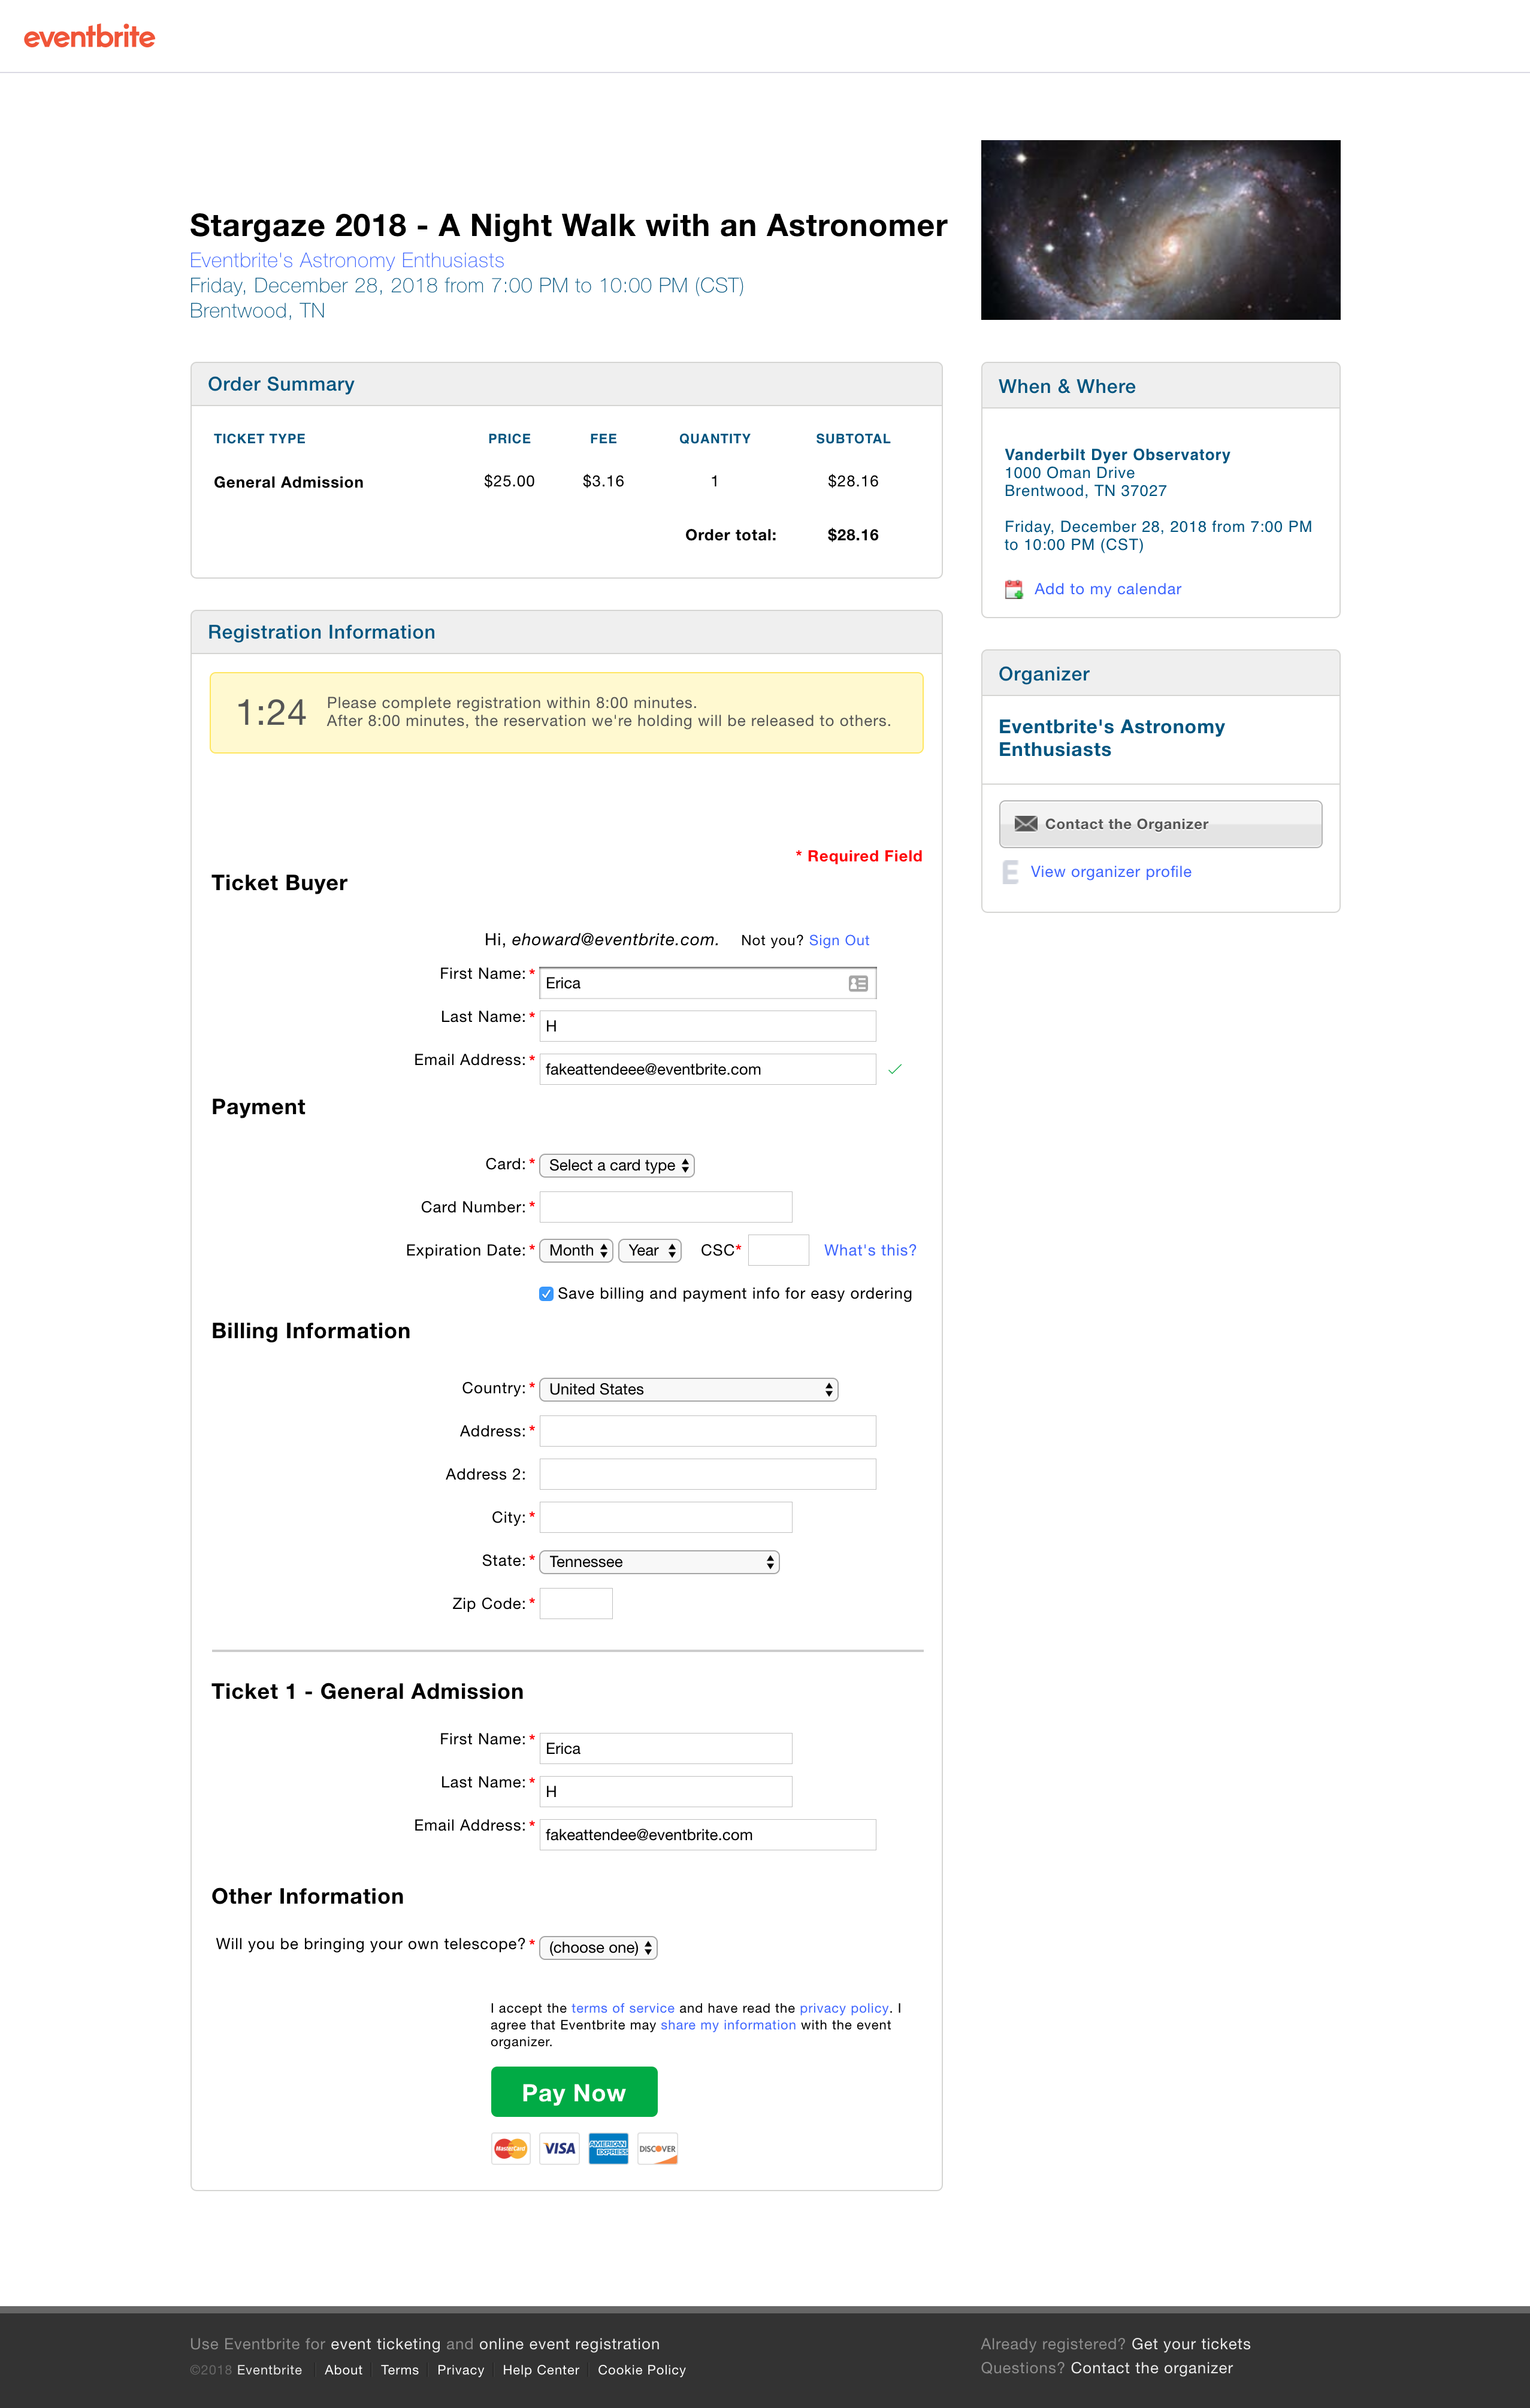Click the MasterCard logo below Pay Now
1530x2408 pixels.
click(x=511, y=2148)
